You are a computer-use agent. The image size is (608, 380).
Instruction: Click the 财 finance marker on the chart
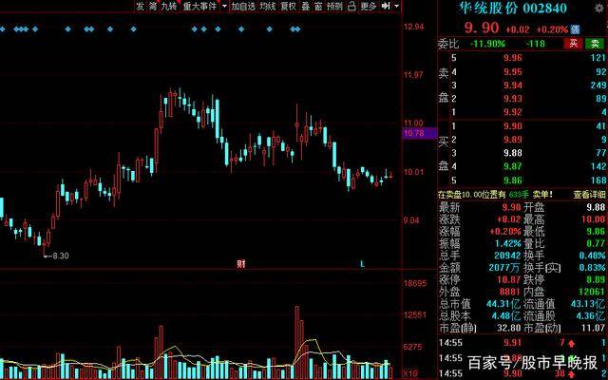[x=241, y=262]
